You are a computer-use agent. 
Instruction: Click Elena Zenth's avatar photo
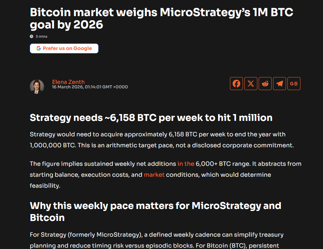click(37, 86)
